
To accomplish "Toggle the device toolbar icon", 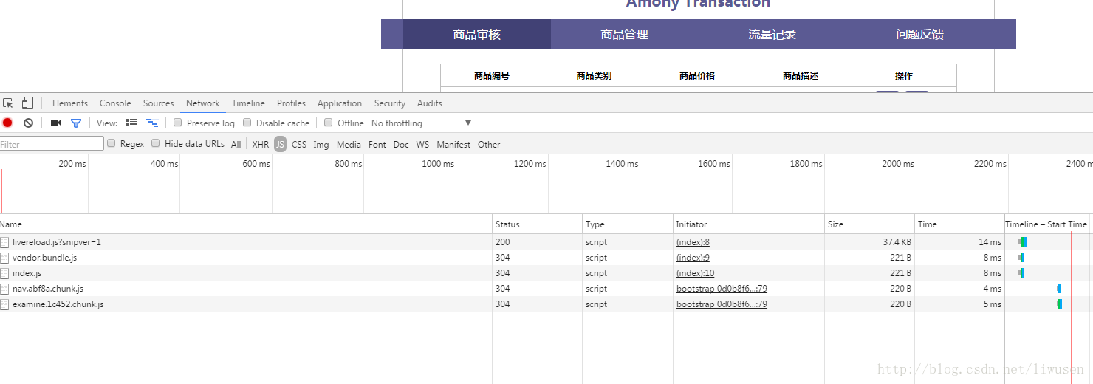I will [x=27, y=103].
